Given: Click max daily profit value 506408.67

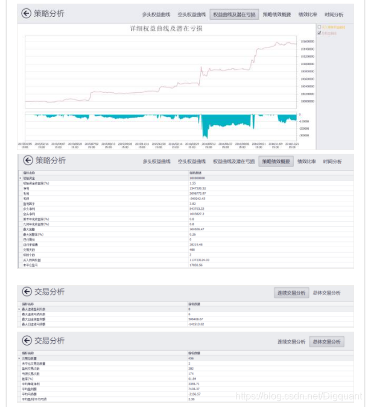Looking at the screenshot, I should pyautogui.click(x=196, y=319).
